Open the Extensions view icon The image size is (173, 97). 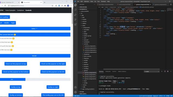pos(75,25)
